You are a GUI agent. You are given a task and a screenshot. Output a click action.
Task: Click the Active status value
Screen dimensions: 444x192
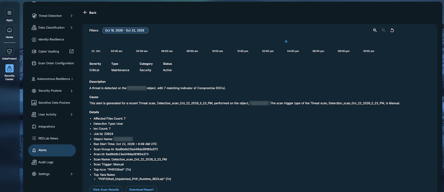coord(167,70)
